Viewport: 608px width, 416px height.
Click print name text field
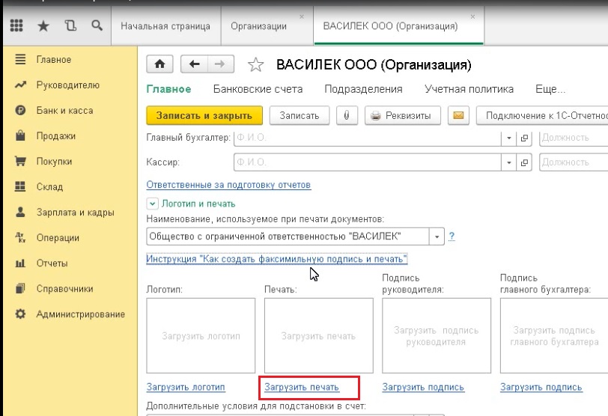click(288, 236)
